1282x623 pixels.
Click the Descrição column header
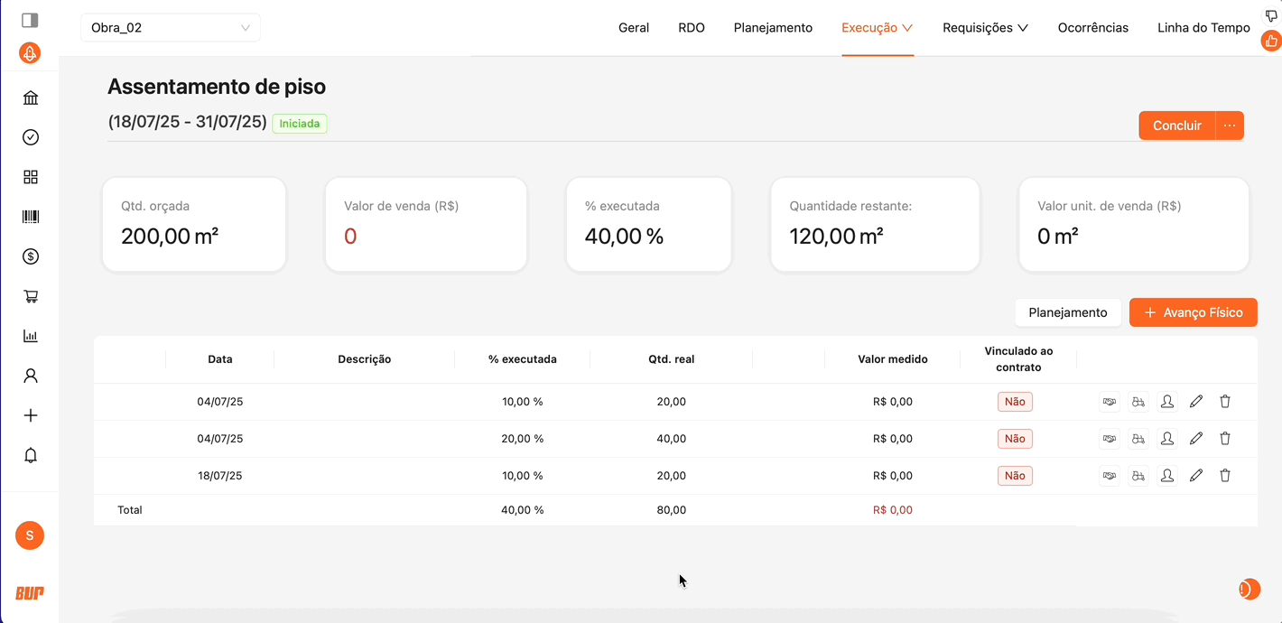[365, 359]
